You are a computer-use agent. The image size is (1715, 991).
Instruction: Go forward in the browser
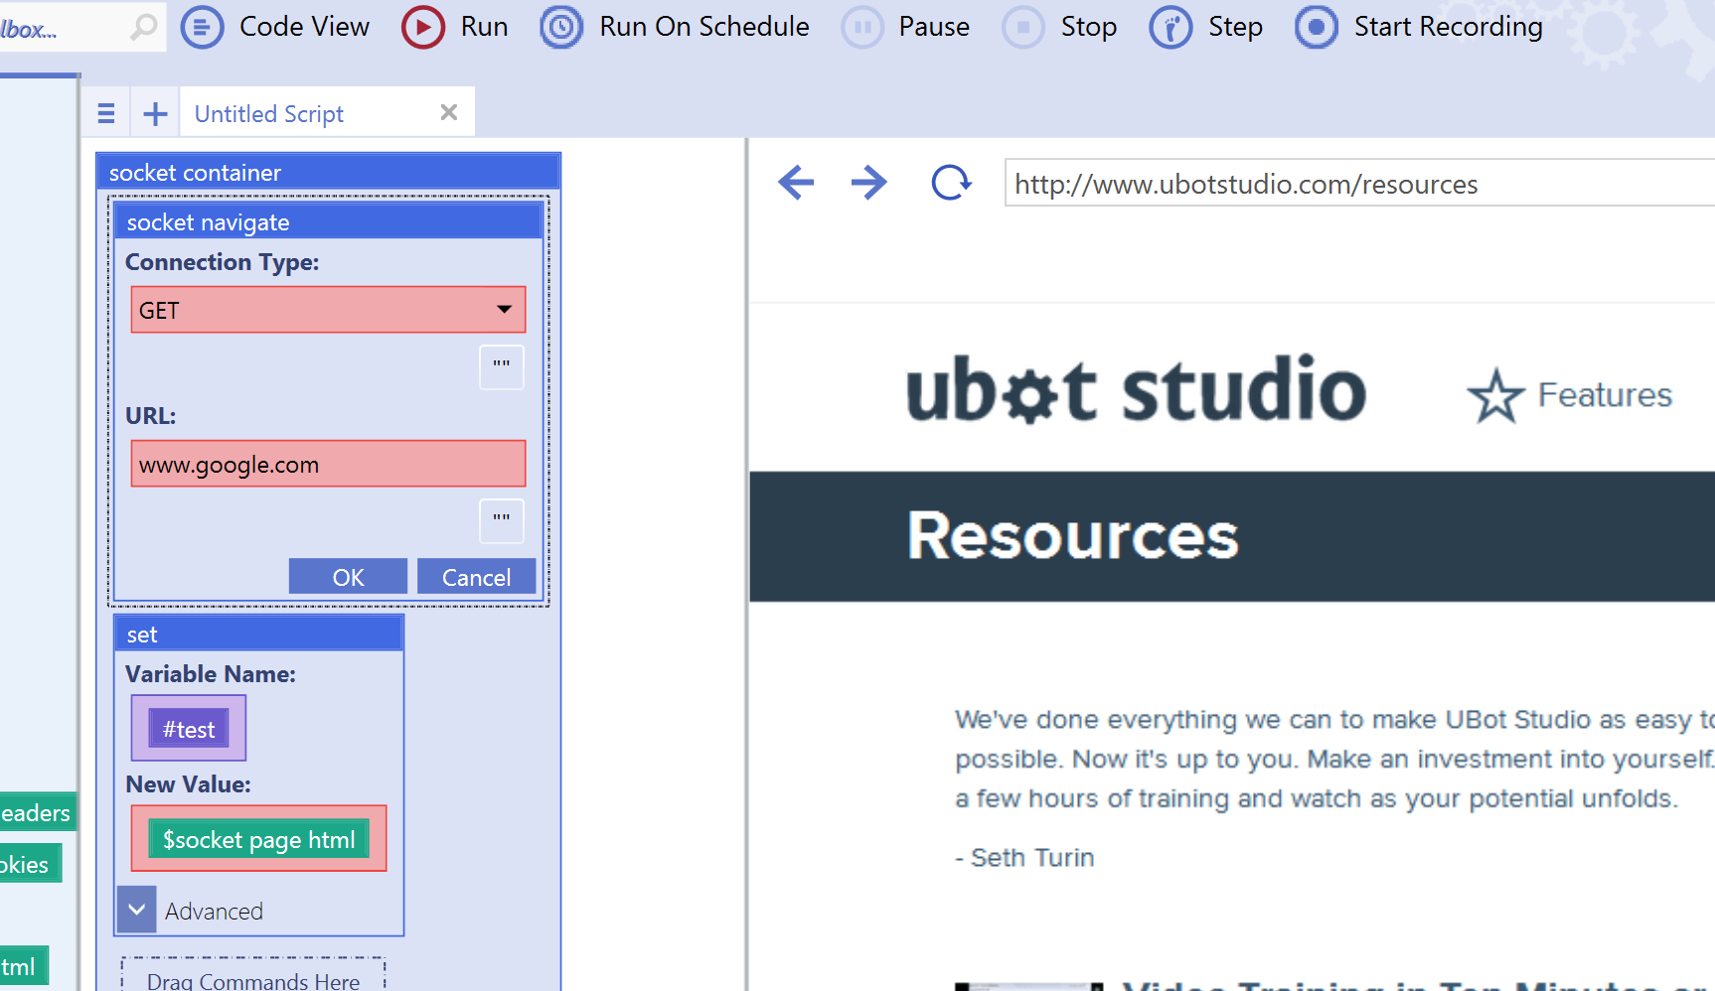(869, 182)
